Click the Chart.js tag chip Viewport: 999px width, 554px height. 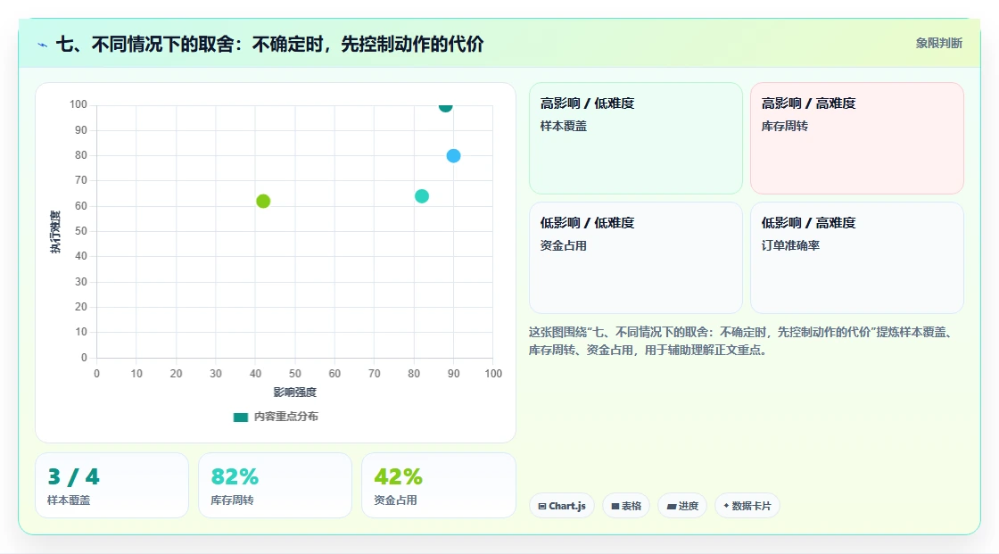(562, 506)
